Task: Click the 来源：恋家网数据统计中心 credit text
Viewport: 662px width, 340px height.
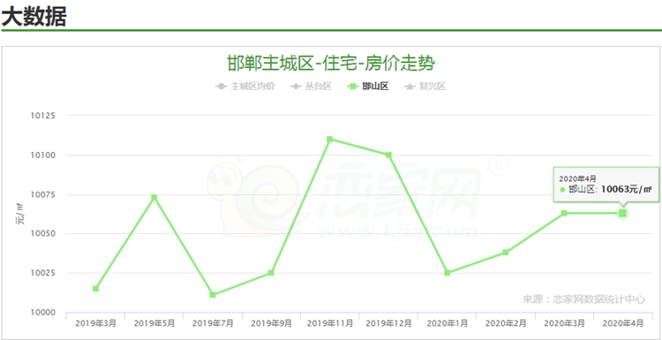Action: click(x=583, y=299)
